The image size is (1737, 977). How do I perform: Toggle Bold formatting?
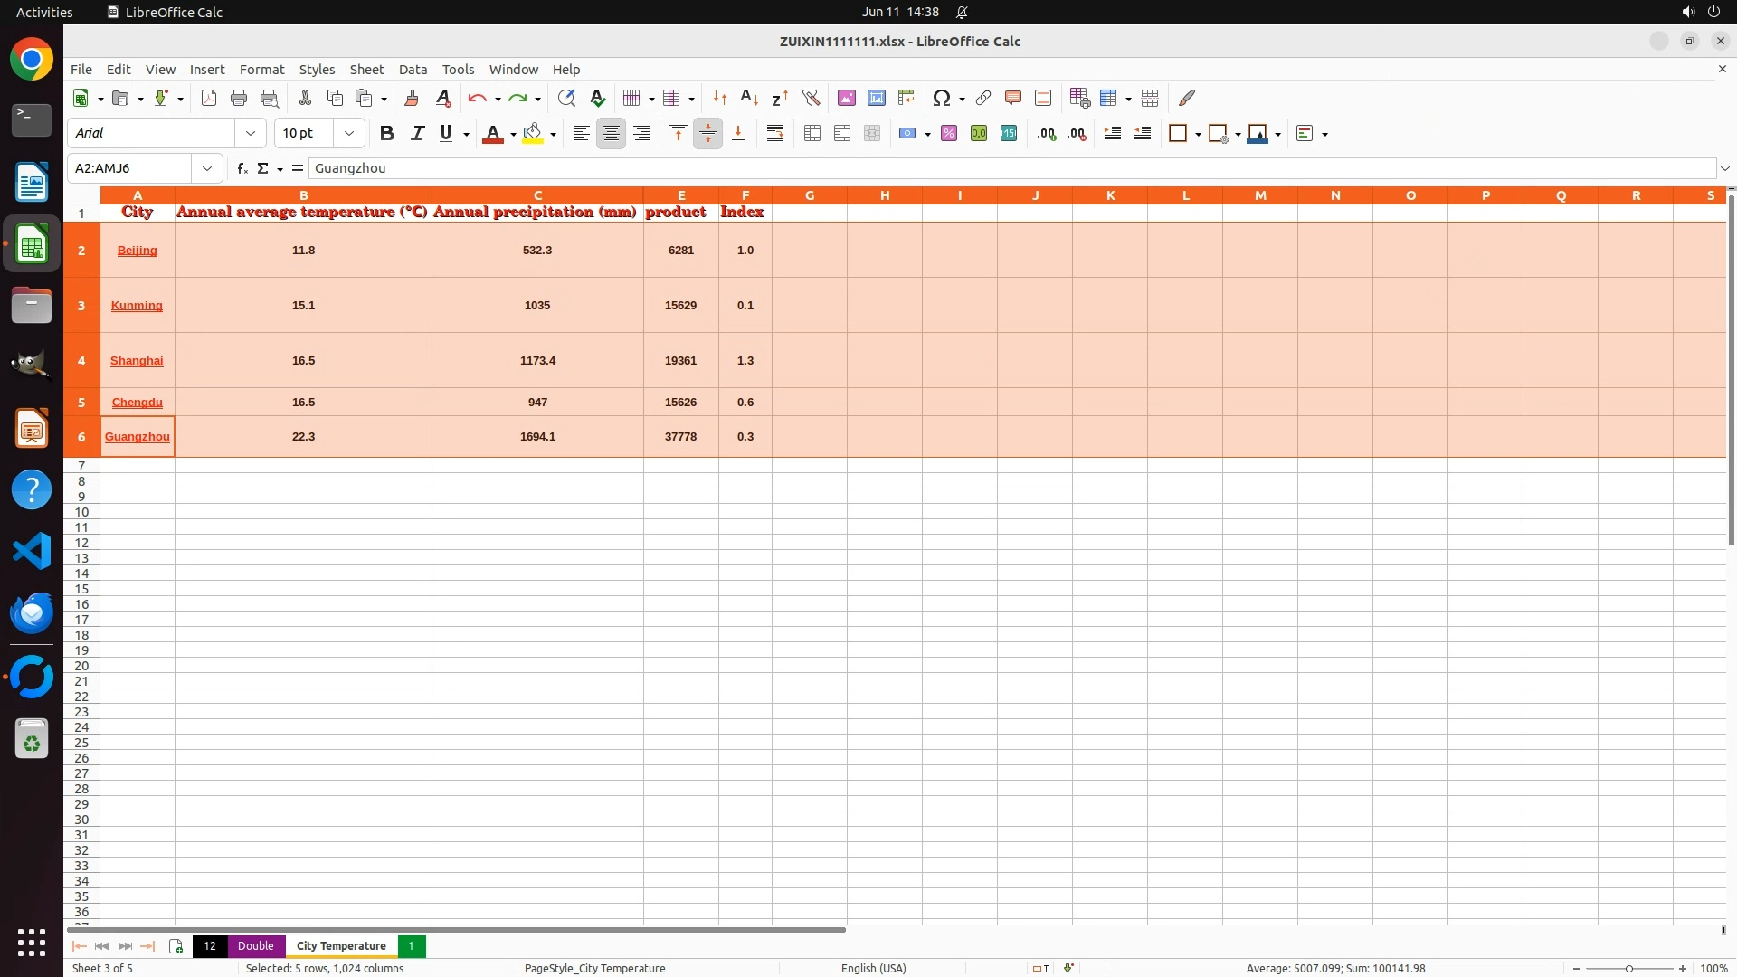click(387, 133)
